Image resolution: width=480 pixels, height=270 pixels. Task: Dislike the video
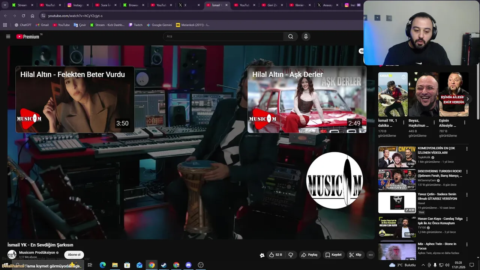[291, 255]
